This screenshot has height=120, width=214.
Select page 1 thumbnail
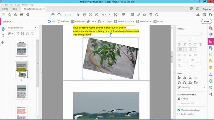(x=21, y=49)
